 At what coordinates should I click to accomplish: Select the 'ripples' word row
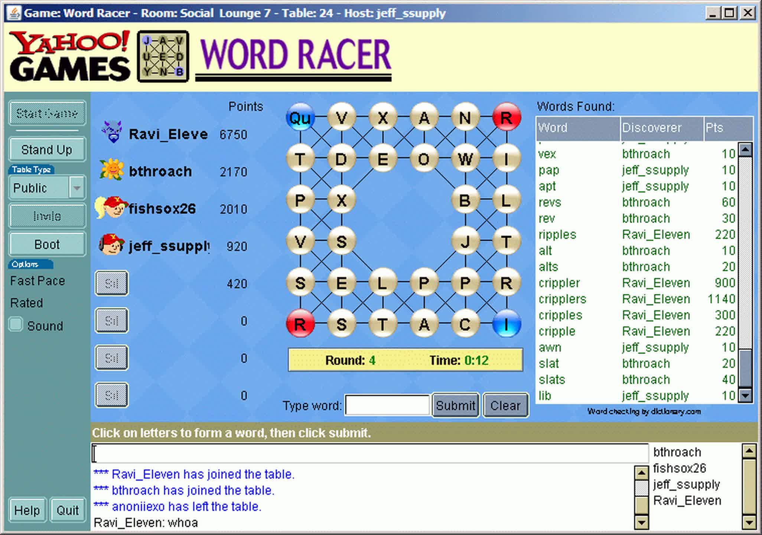[x=636, y=234]
